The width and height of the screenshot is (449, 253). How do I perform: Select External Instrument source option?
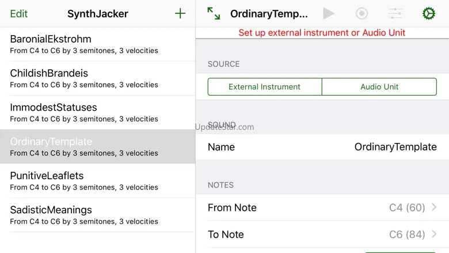click(264, 87)
